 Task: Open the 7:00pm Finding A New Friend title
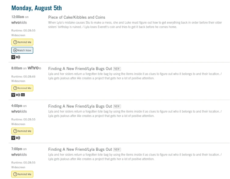[x=80, y=149]
